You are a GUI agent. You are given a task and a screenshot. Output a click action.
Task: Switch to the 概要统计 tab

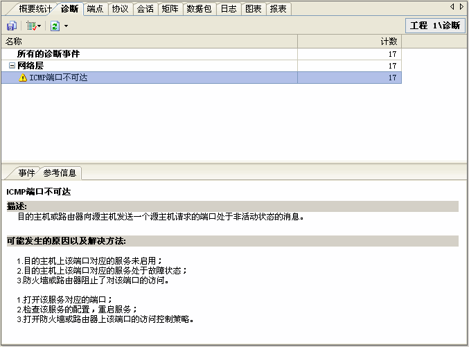[x=35, y=9]
